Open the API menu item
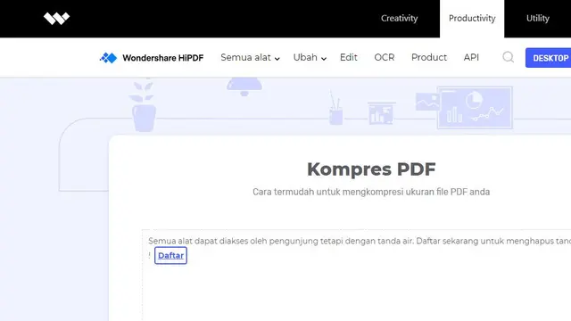Screen dimensions: 571x321 (x=471, y=57)
